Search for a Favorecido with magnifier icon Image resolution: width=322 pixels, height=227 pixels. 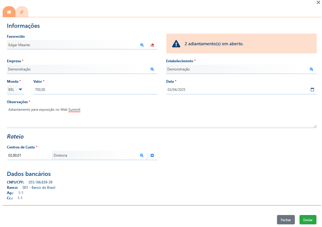point(142,45)
